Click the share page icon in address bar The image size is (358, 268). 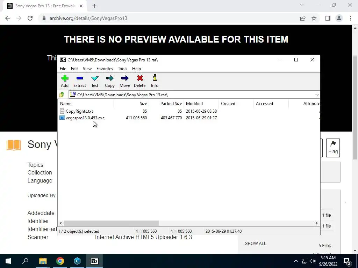[303, 18]
